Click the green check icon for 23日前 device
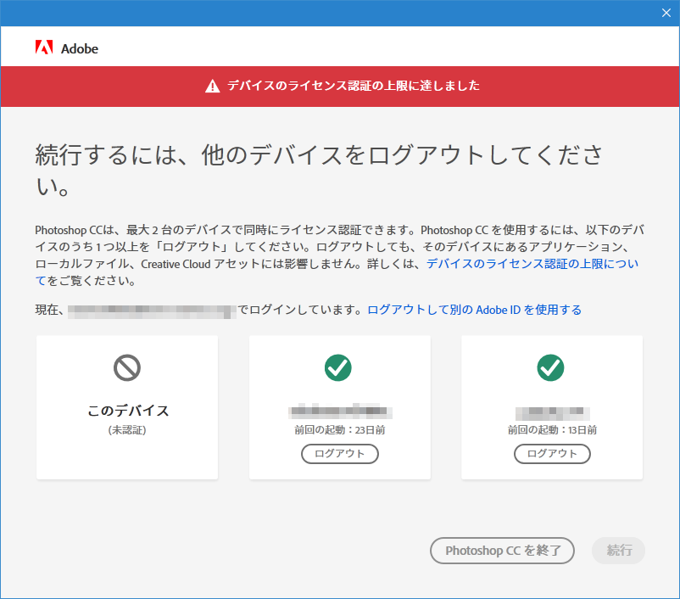Image resolution: width=680 pixels, height=599 pixels. pyautogui.click(x=338, y=367)
